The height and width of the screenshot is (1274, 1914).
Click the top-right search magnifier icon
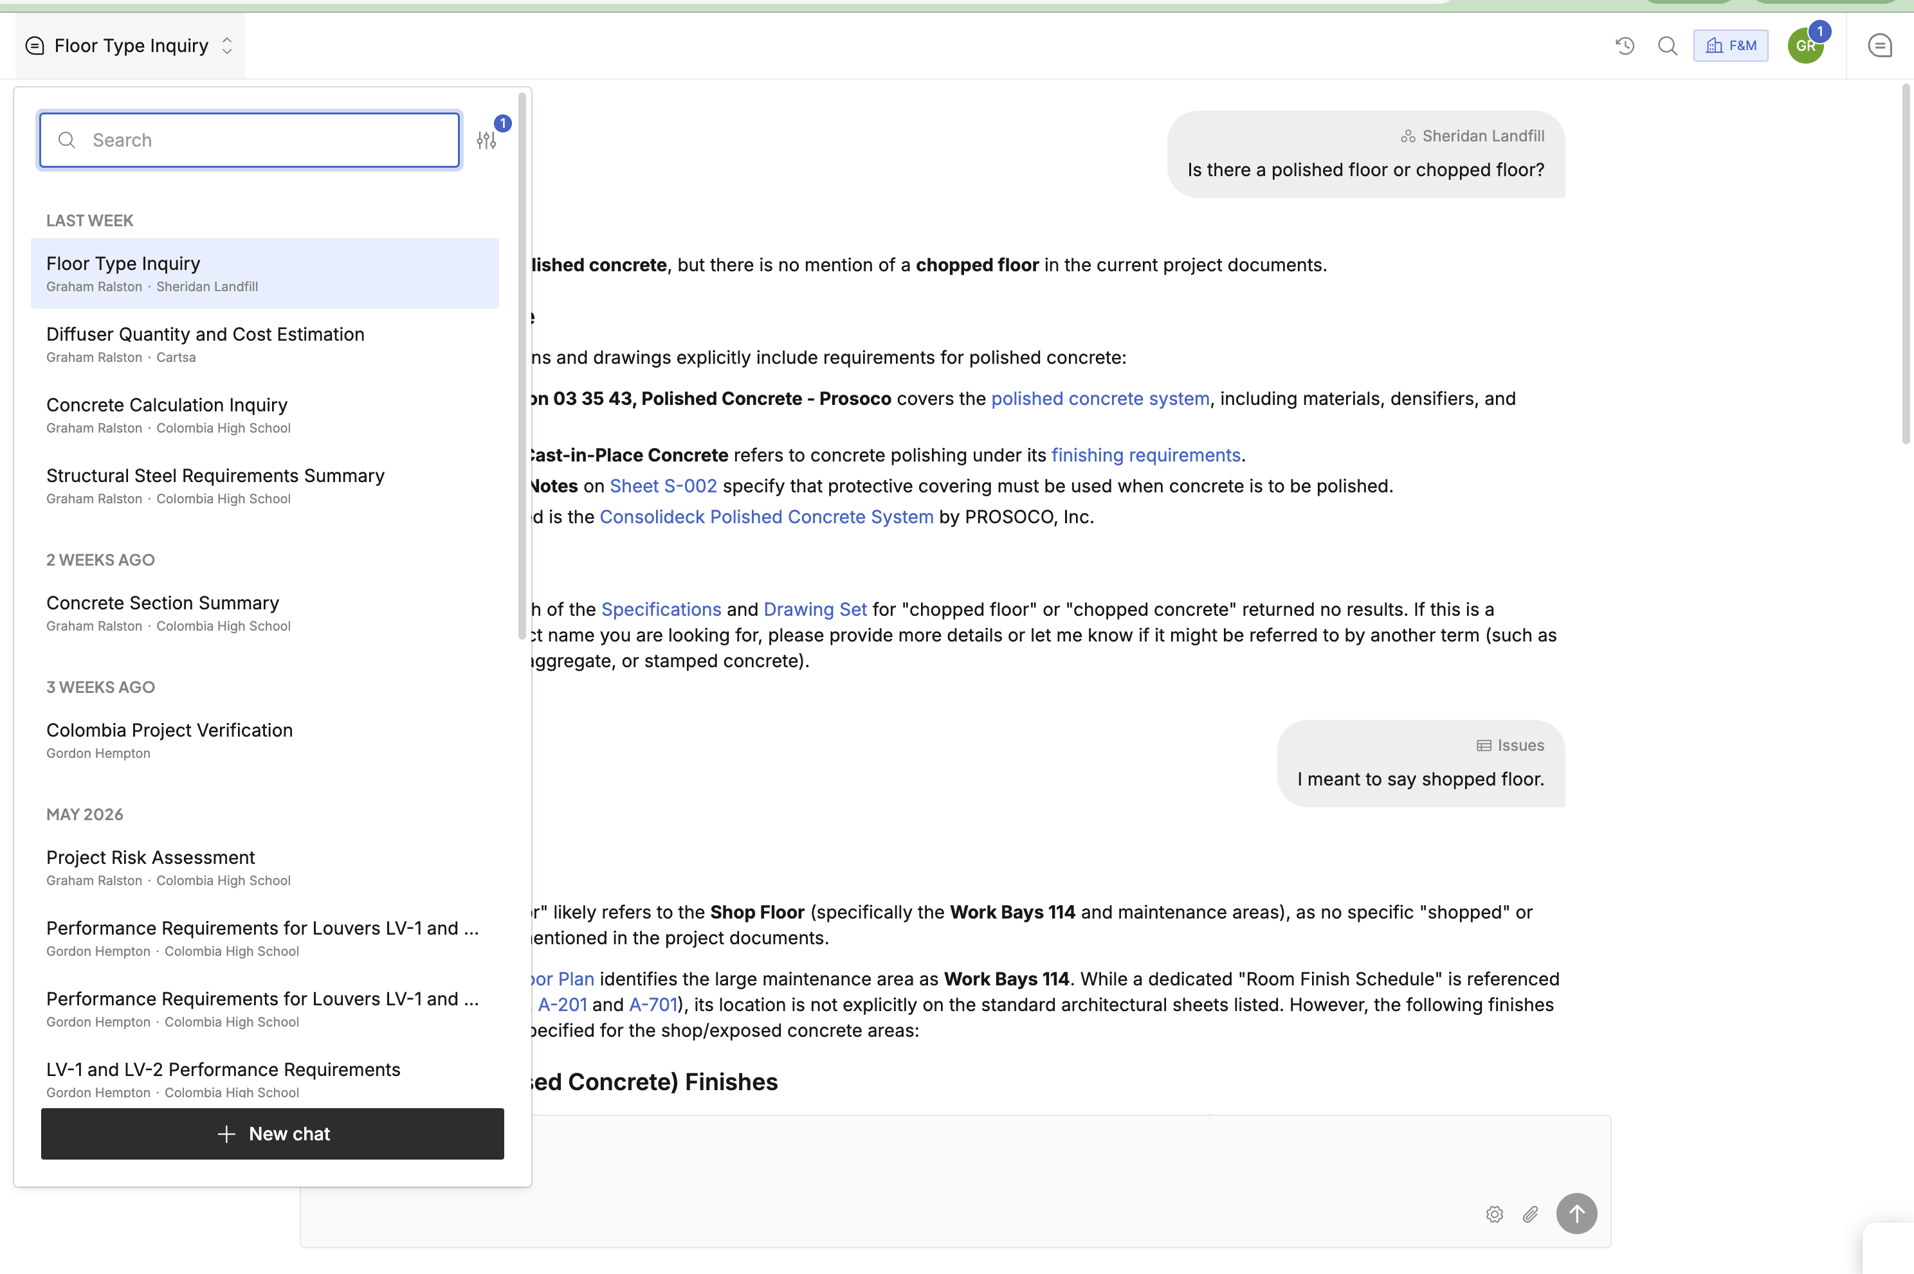click(1667, 46)
